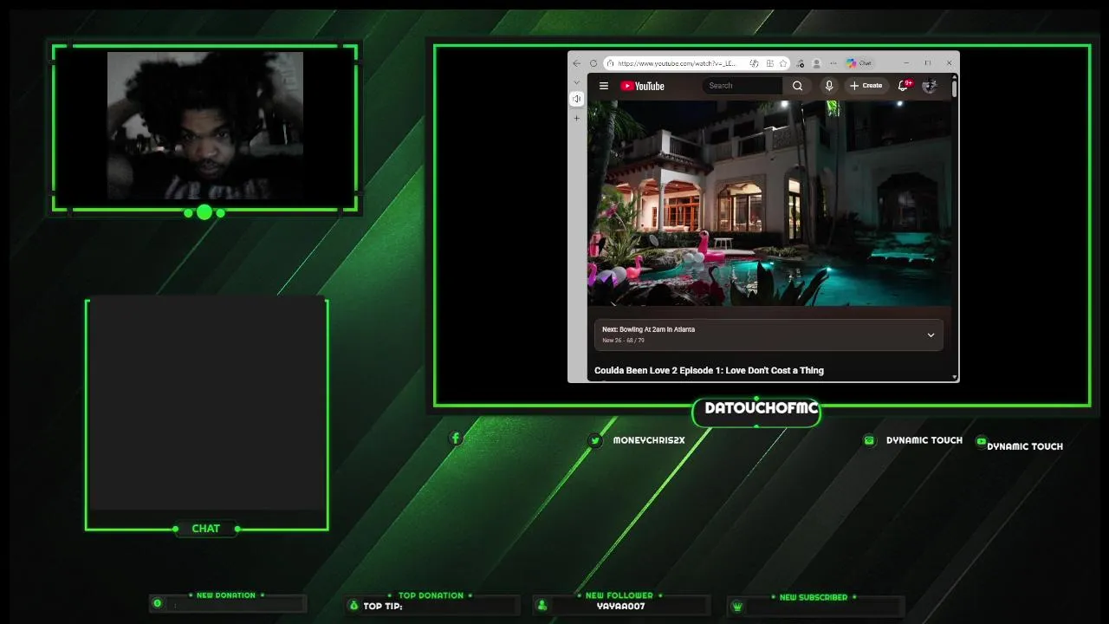Open YouTube notifications bell
1109x624 pixels.
(904, 85)
